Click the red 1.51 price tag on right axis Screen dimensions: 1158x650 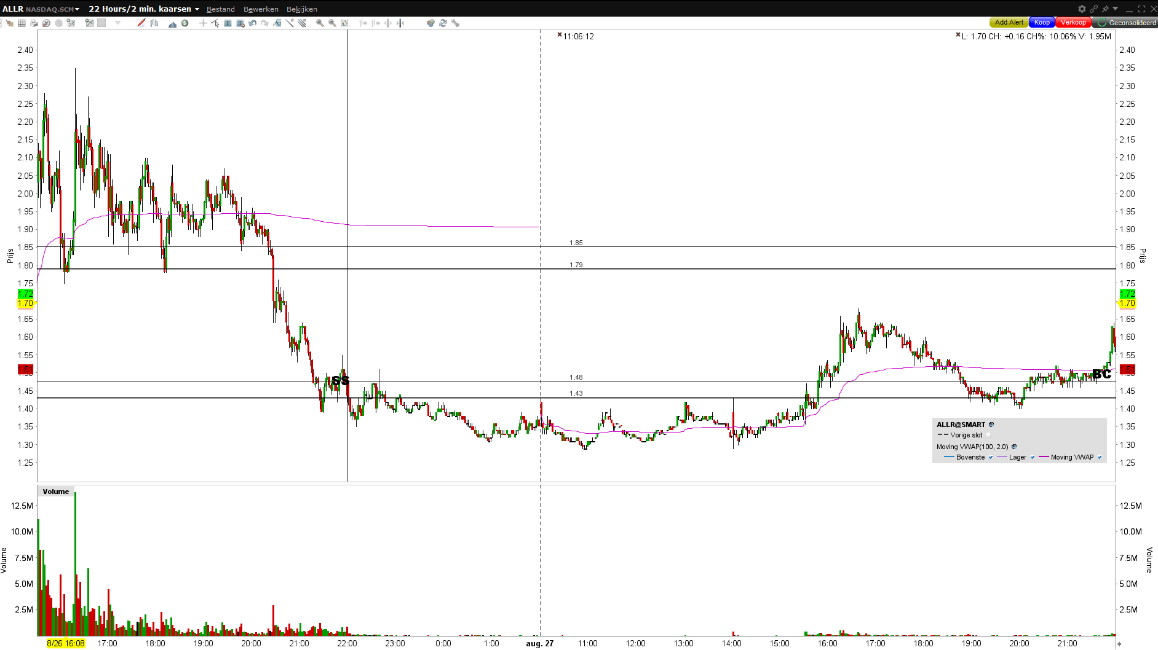click(1127, 369)
